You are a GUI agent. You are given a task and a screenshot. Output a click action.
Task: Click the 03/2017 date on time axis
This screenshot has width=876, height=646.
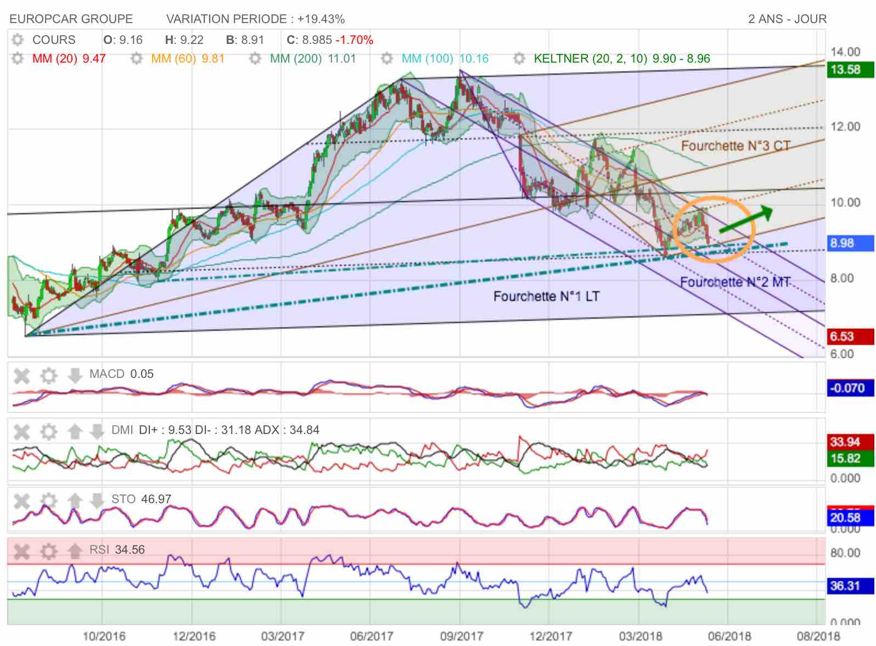pos(283,636)
